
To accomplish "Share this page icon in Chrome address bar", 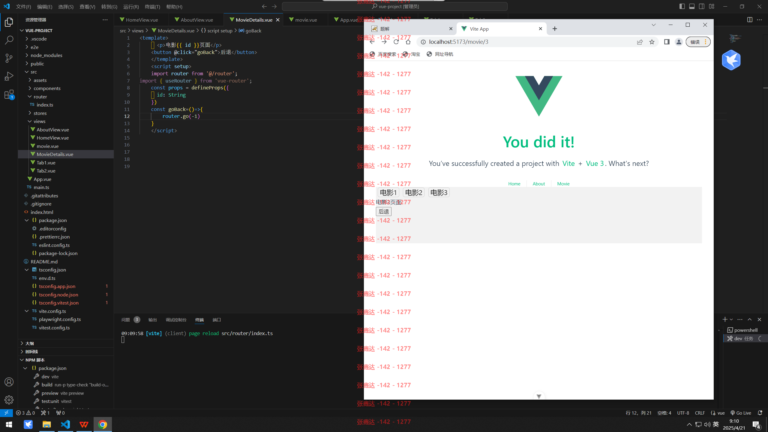I will click(640, 42).
